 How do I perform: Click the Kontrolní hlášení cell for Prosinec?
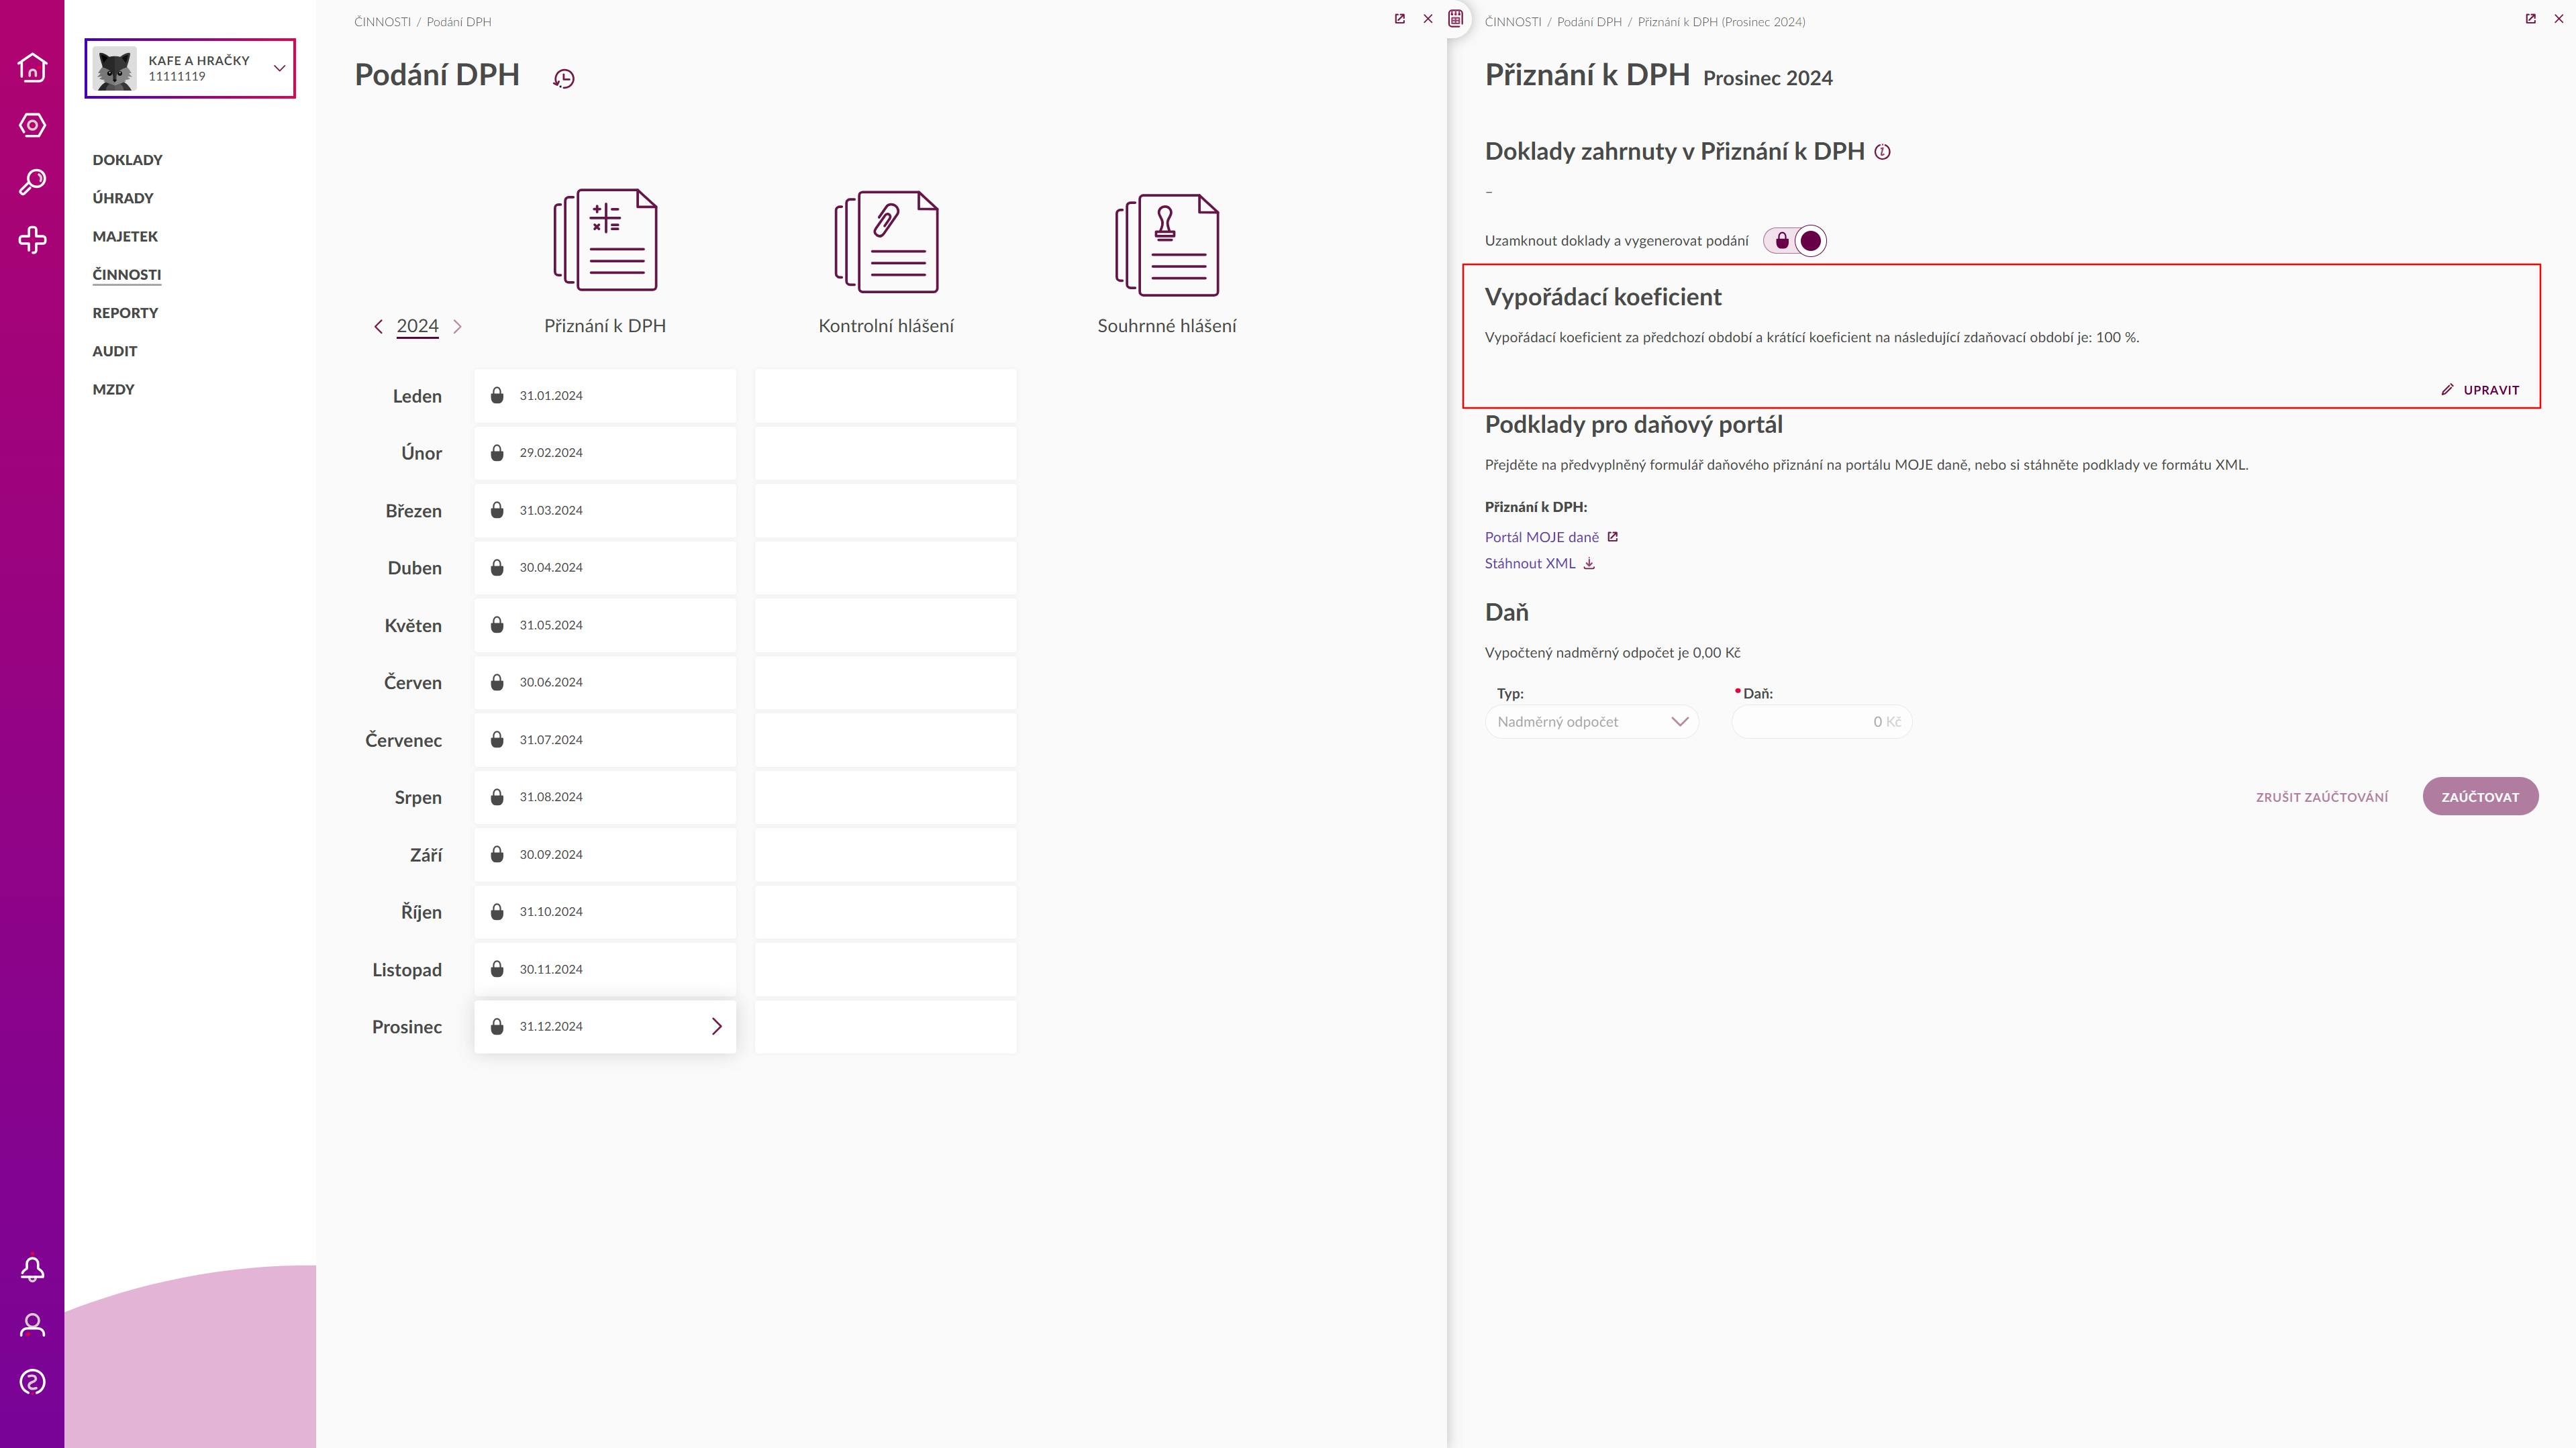tap(886, 1026)
